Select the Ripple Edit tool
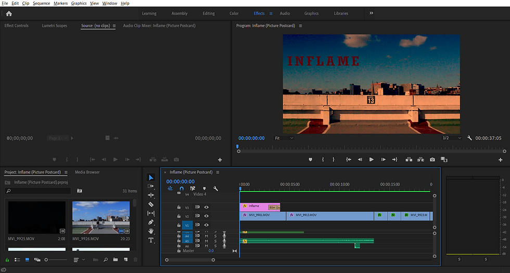Viewport: 510px width, 273px height. click(151, 195)
